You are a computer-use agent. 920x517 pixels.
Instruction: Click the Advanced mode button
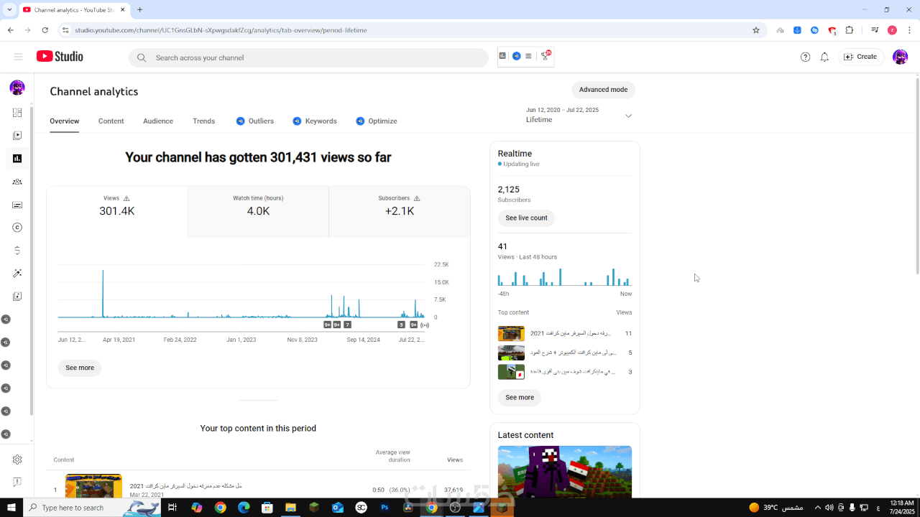click(604, 90)
